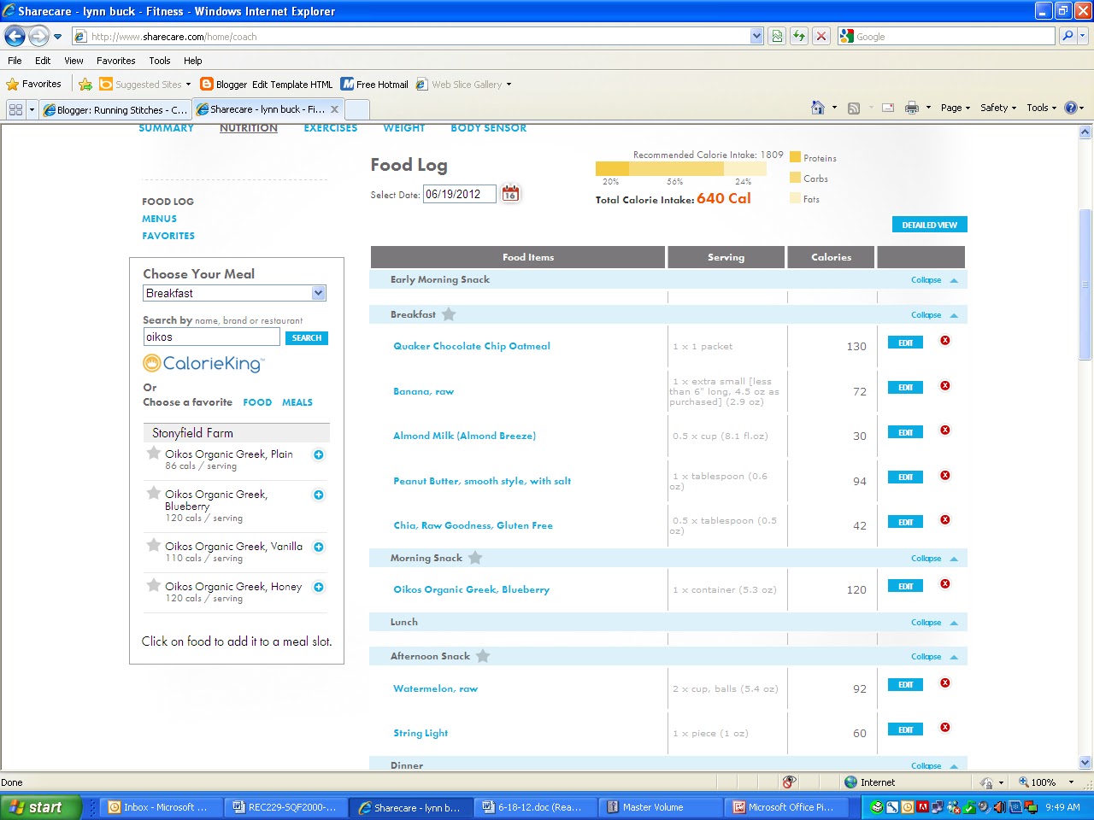The width and height of the screenshot is (1094, 820).
Task: Open the Add to Favorites bar icon
Action: pos(85,84)
